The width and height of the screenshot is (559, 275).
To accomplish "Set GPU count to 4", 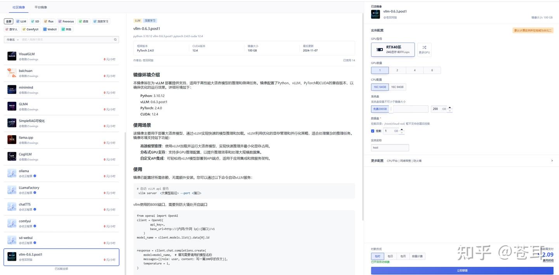I will point(415,70).
